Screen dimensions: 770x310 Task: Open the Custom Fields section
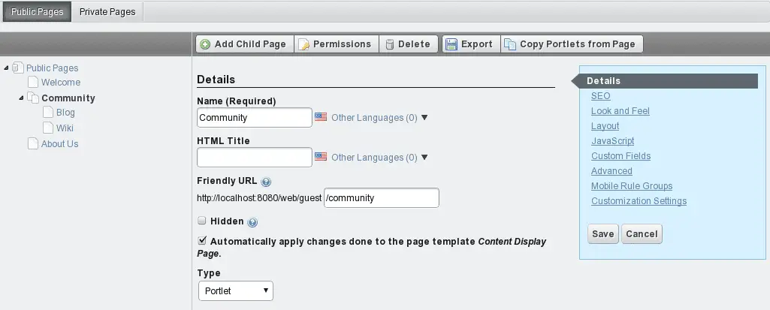point(621,156)
